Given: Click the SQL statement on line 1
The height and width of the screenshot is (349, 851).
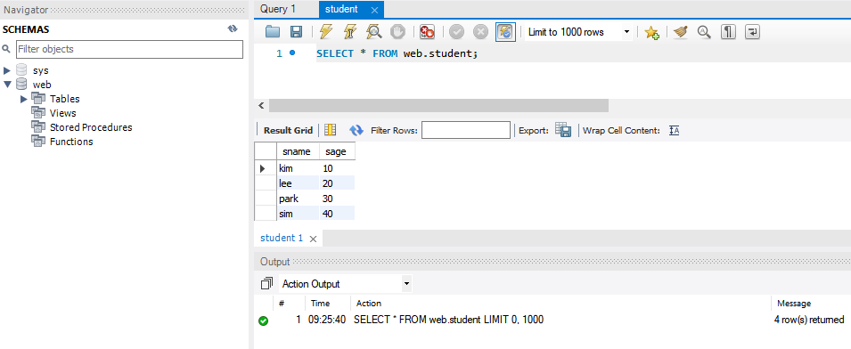Looking at the screenshot, I should 397,53.
